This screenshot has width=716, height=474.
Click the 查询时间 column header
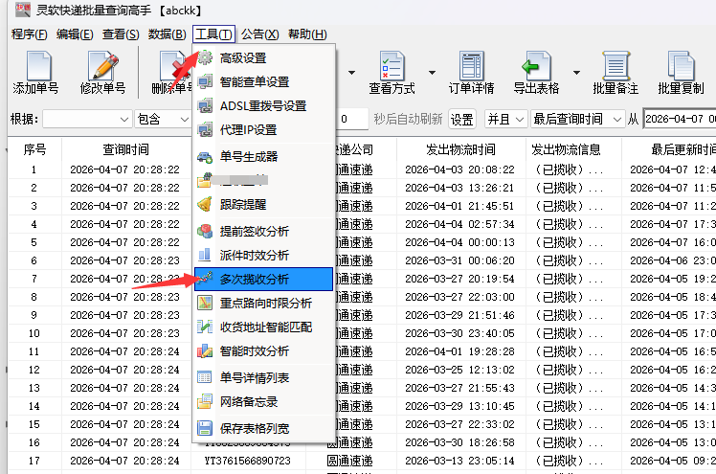125,149
